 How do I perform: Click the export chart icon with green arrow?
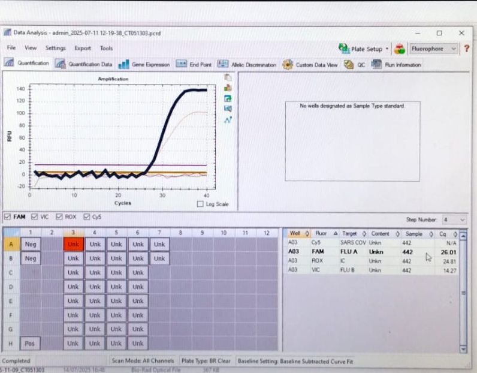click(x=228, y=98)
